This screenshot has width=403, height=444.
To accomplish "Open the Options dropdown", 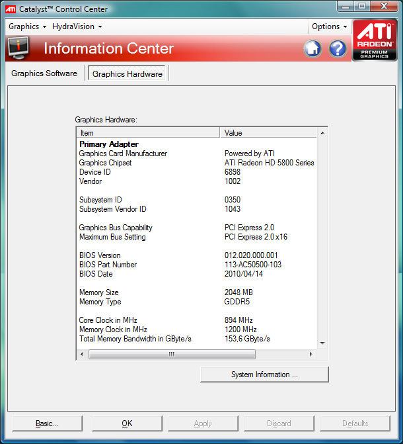I will click(329, 26).
